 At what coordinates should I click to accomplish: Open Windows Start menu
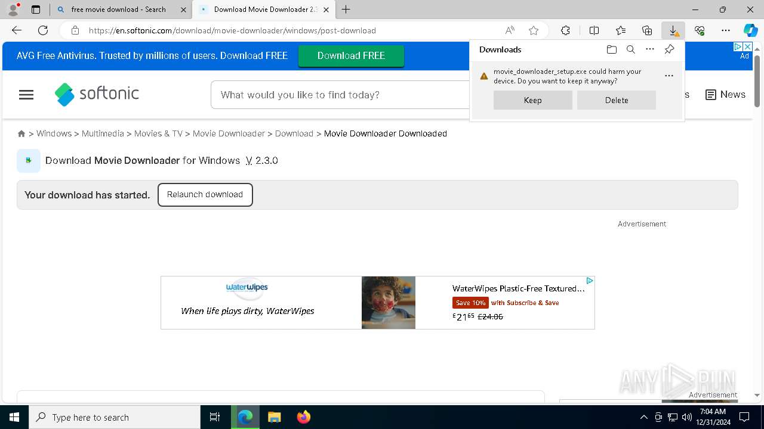point(14,417)
